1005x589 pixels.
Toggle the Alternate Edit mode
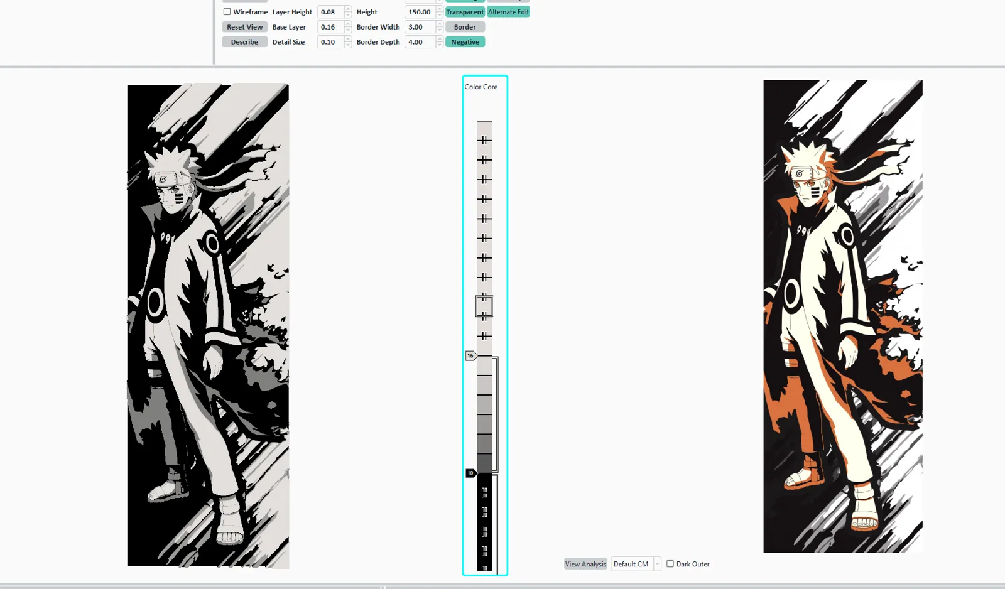508,12
